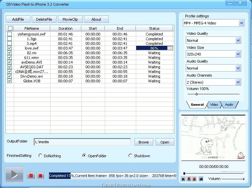Play the preview video in the player panel

click(183, 179)
